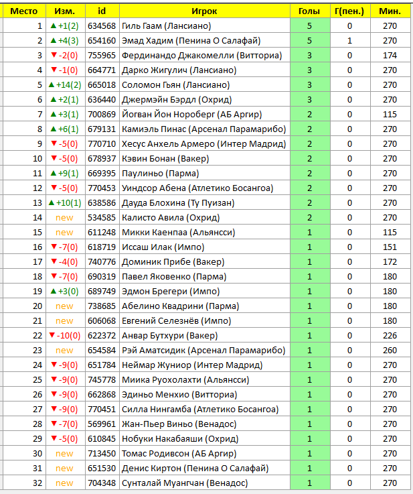The image size is (413, 494).
Task: Select cell 'Рэй Аматсидик (Арсенал Парамарибо)'
Action: click(x=204, y=351)
